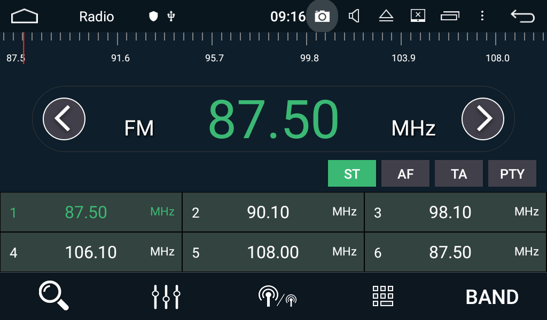
Task: Click 99.8 on the frequency scale
Action: [x=309, y=58]
